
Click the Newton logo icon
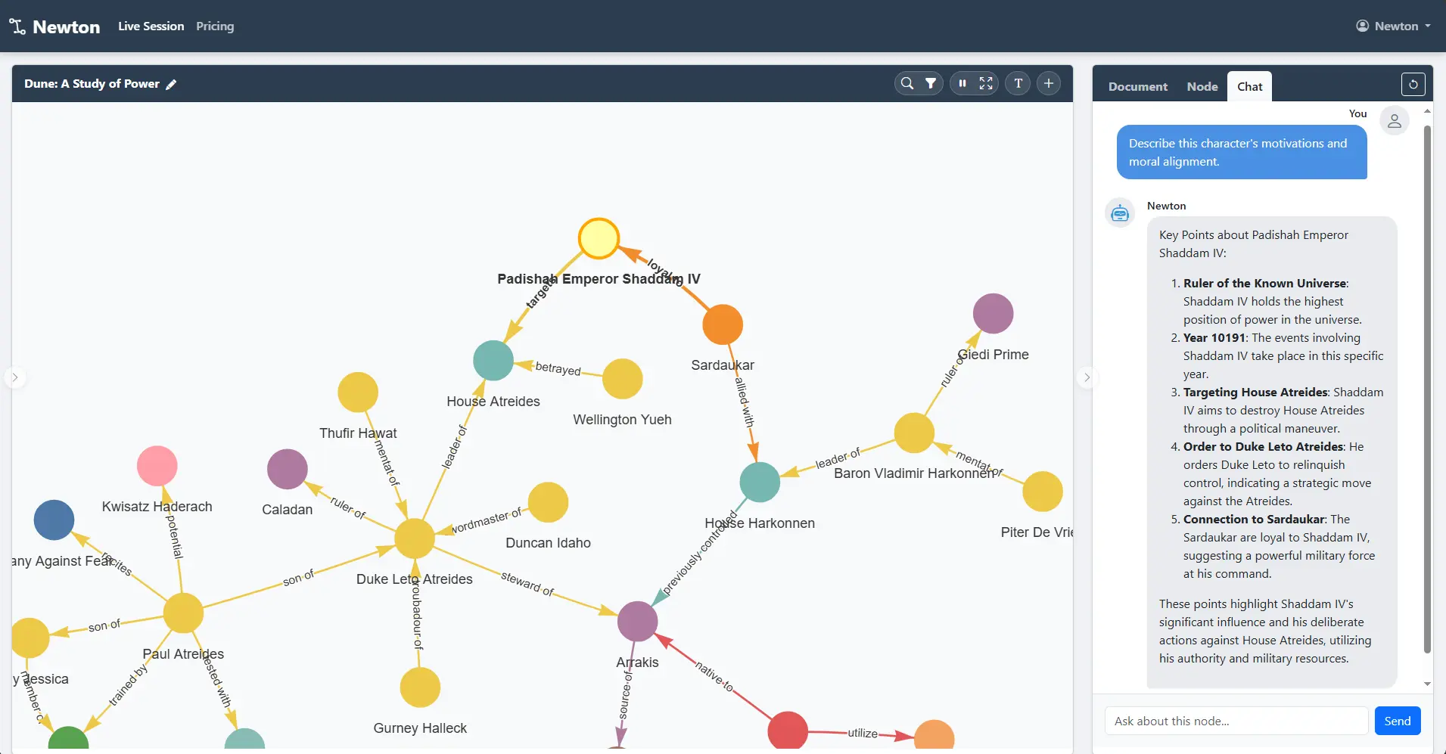click(17, 26)
